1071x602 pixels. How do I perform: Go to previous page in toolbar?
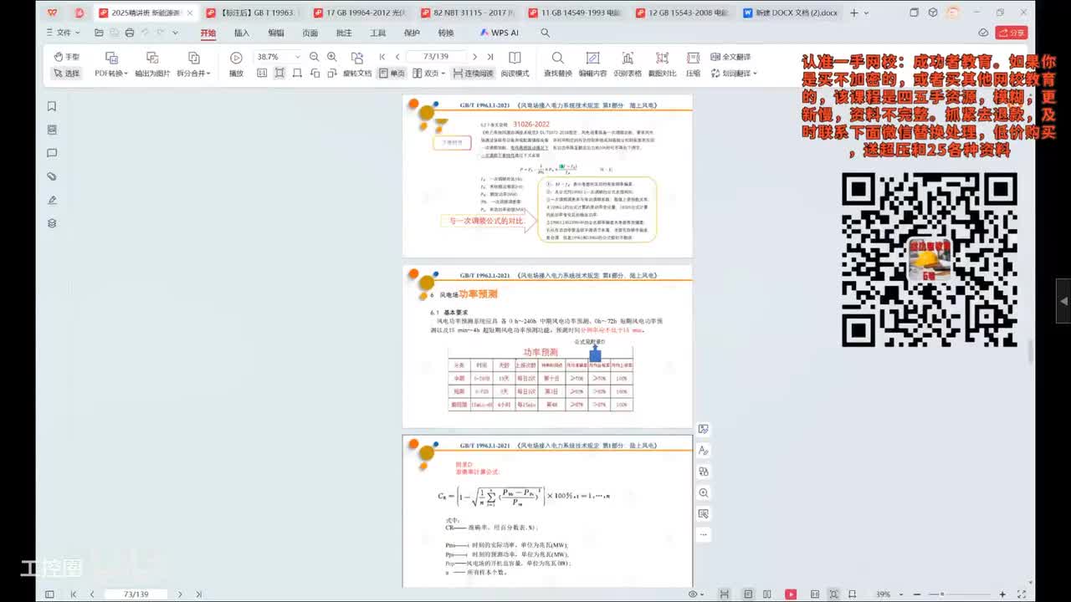(x=397, y=57)
